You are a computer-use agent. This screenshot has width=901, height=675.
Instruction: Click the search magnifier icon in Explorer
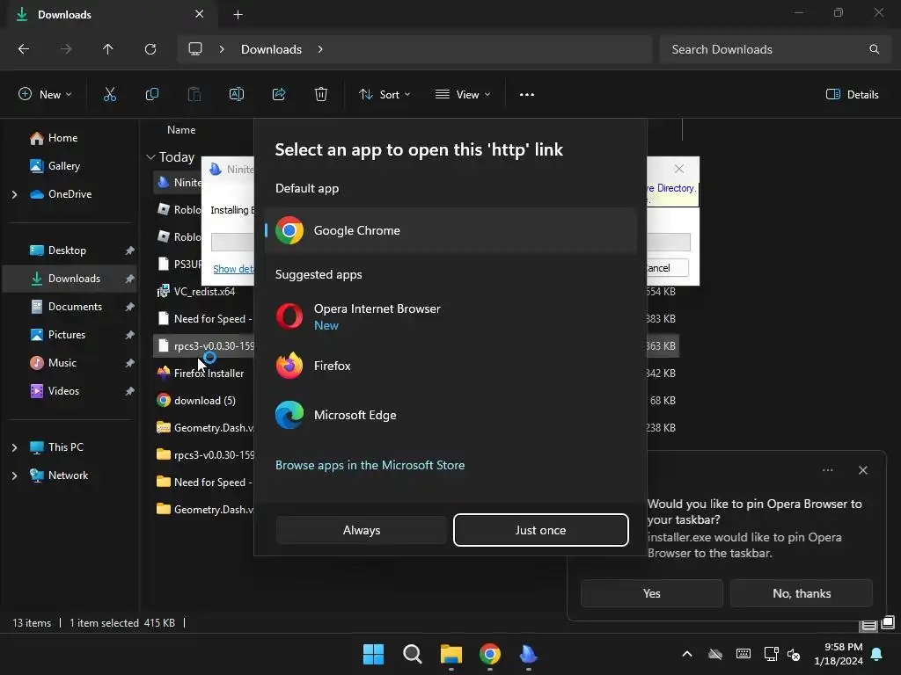pos(874,49)
